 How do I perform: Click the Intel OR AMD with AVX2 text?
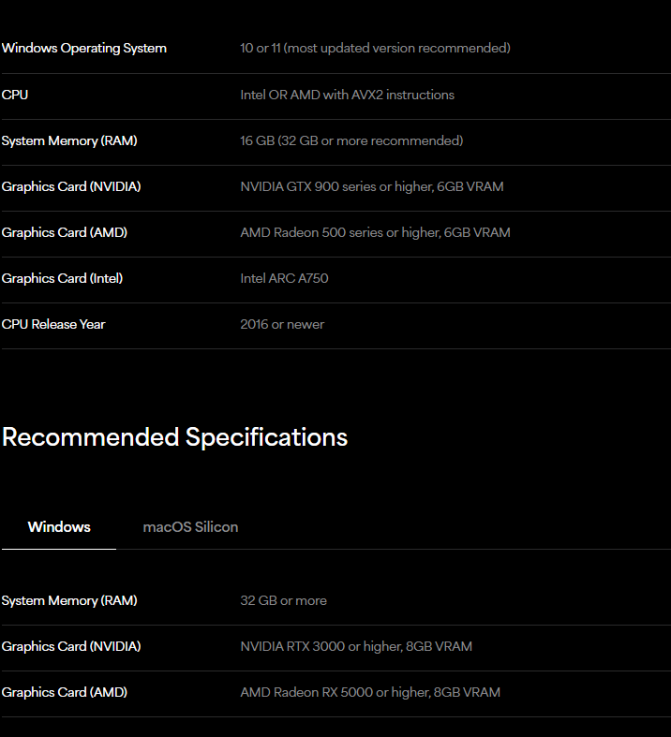348,95
